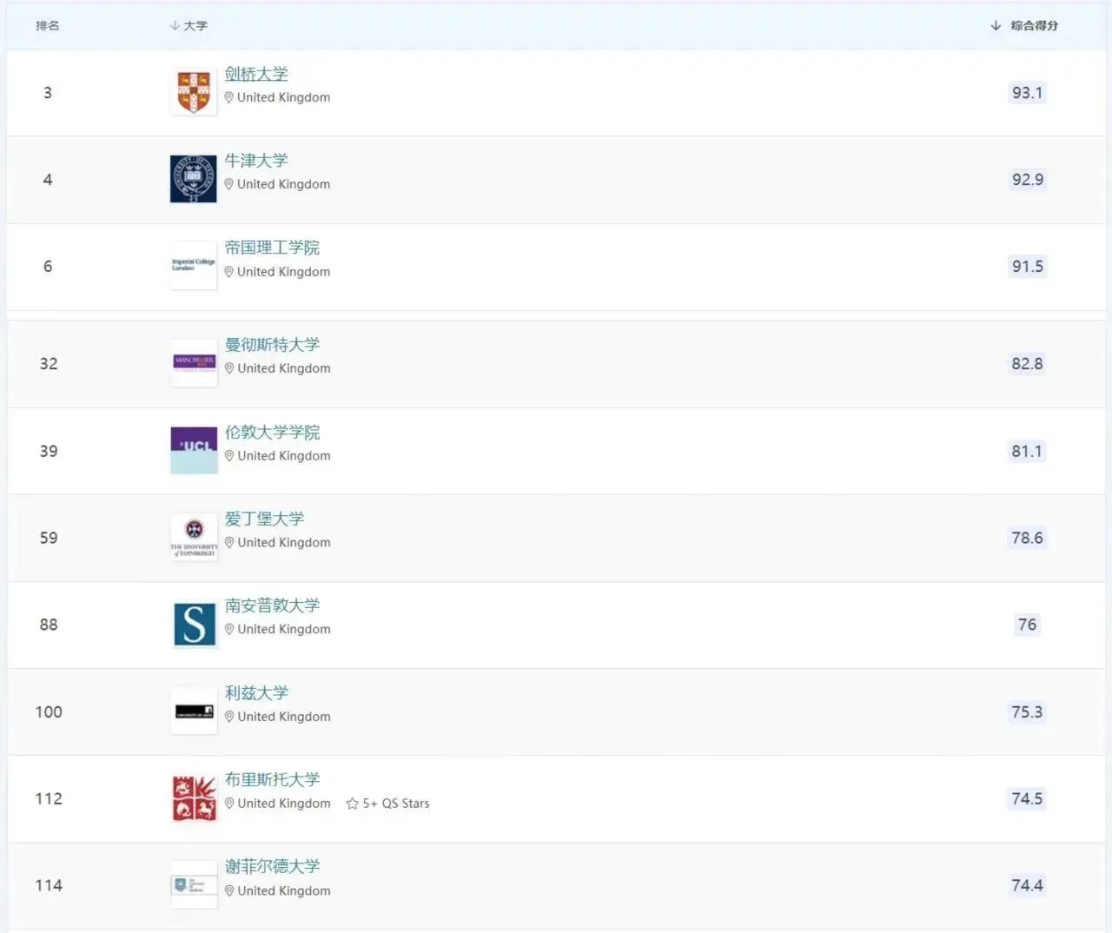Screen dimensions: 1112x933
Task: Click United Kingdom under 爱丁堡大学
Action: 284,543
